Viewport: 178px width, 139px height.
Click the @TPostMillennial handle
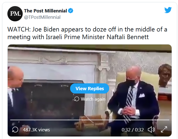pos(42,17)
